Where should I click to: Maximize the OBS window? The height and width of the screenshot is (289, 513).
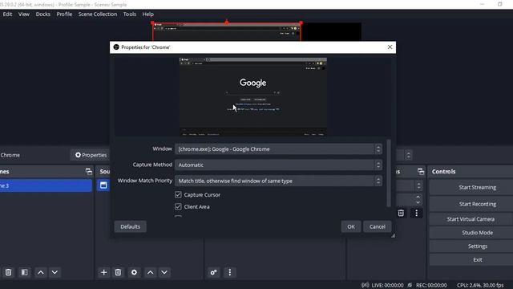[x=500, y=4]
